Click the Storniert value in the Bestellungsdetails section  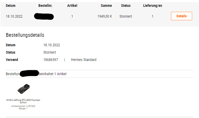pyautogui.click(x=50, y=53)
